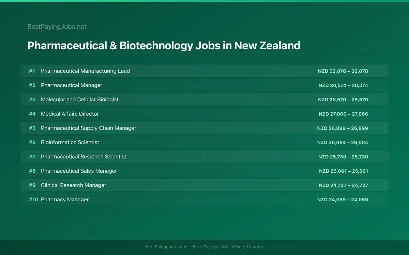409x255 pixels.
Task: Click salary NZD 32,078 – 32,078
Action: point(343,71)
